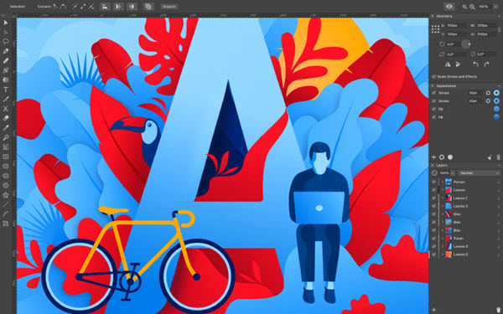Disable the first Stroke in Appearance

coord(433,93)
